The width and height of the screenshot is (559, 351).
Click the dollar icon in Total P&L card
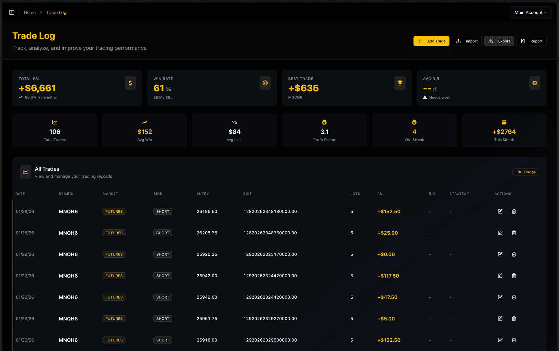pyautogui.click(x=130, y=83)
